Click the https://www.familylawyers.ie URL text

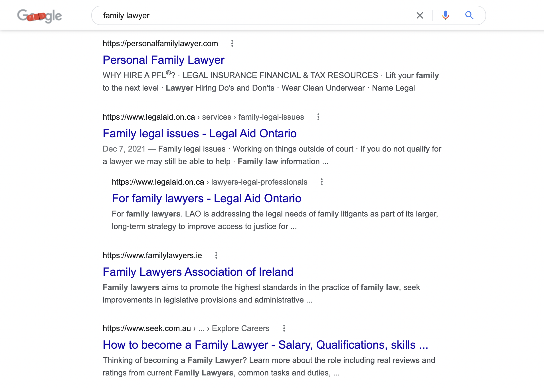(152, 256)
